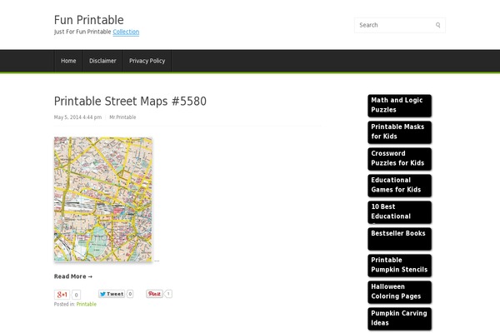500x333 pixels.
Task: Go to the Privacy Policy page
Action: 147,61
